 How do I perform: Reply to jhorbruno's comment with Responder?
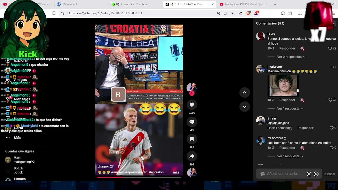[287, 100]
